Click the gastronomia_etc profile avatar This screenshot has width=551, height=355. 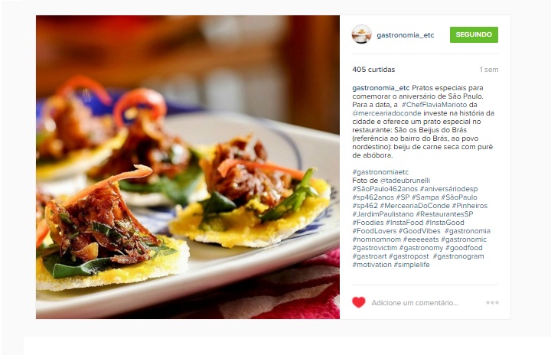[x=361, y=34]
